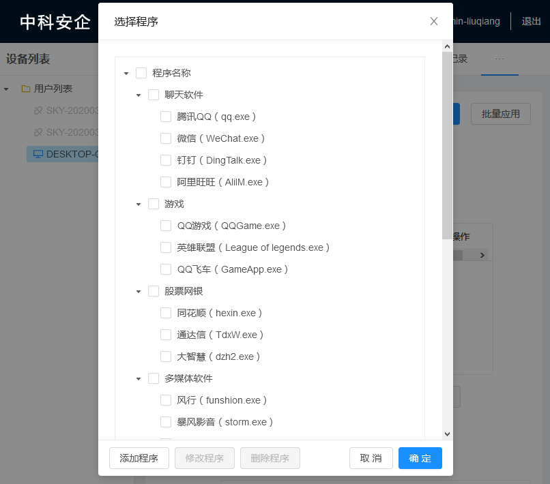This screenshot has height=484, width=550.
Task: Collapse the 游戏 tree node
Action: (139, 204)
